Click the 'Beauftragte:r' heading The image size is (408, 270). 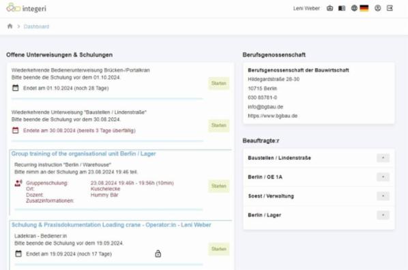(261, 140)
